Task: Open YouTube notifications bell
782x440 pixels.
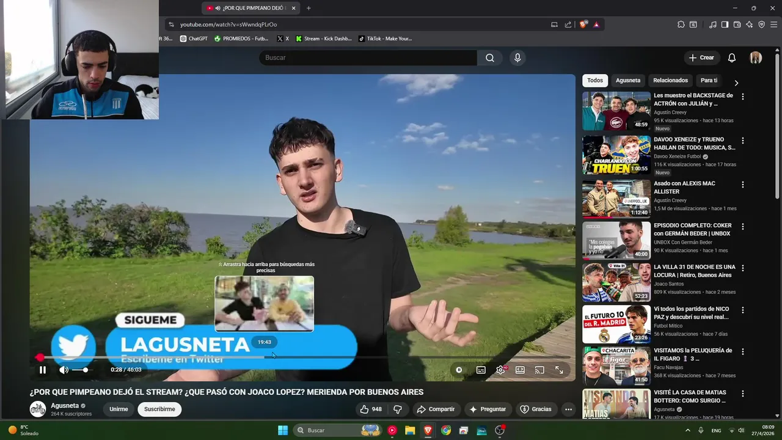Action: 732,57
